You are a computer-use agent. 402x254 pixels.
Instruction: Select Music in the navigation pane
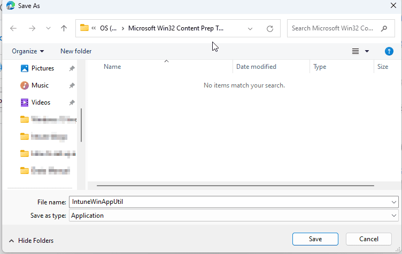pyautogui.click(x=40, y=85)
